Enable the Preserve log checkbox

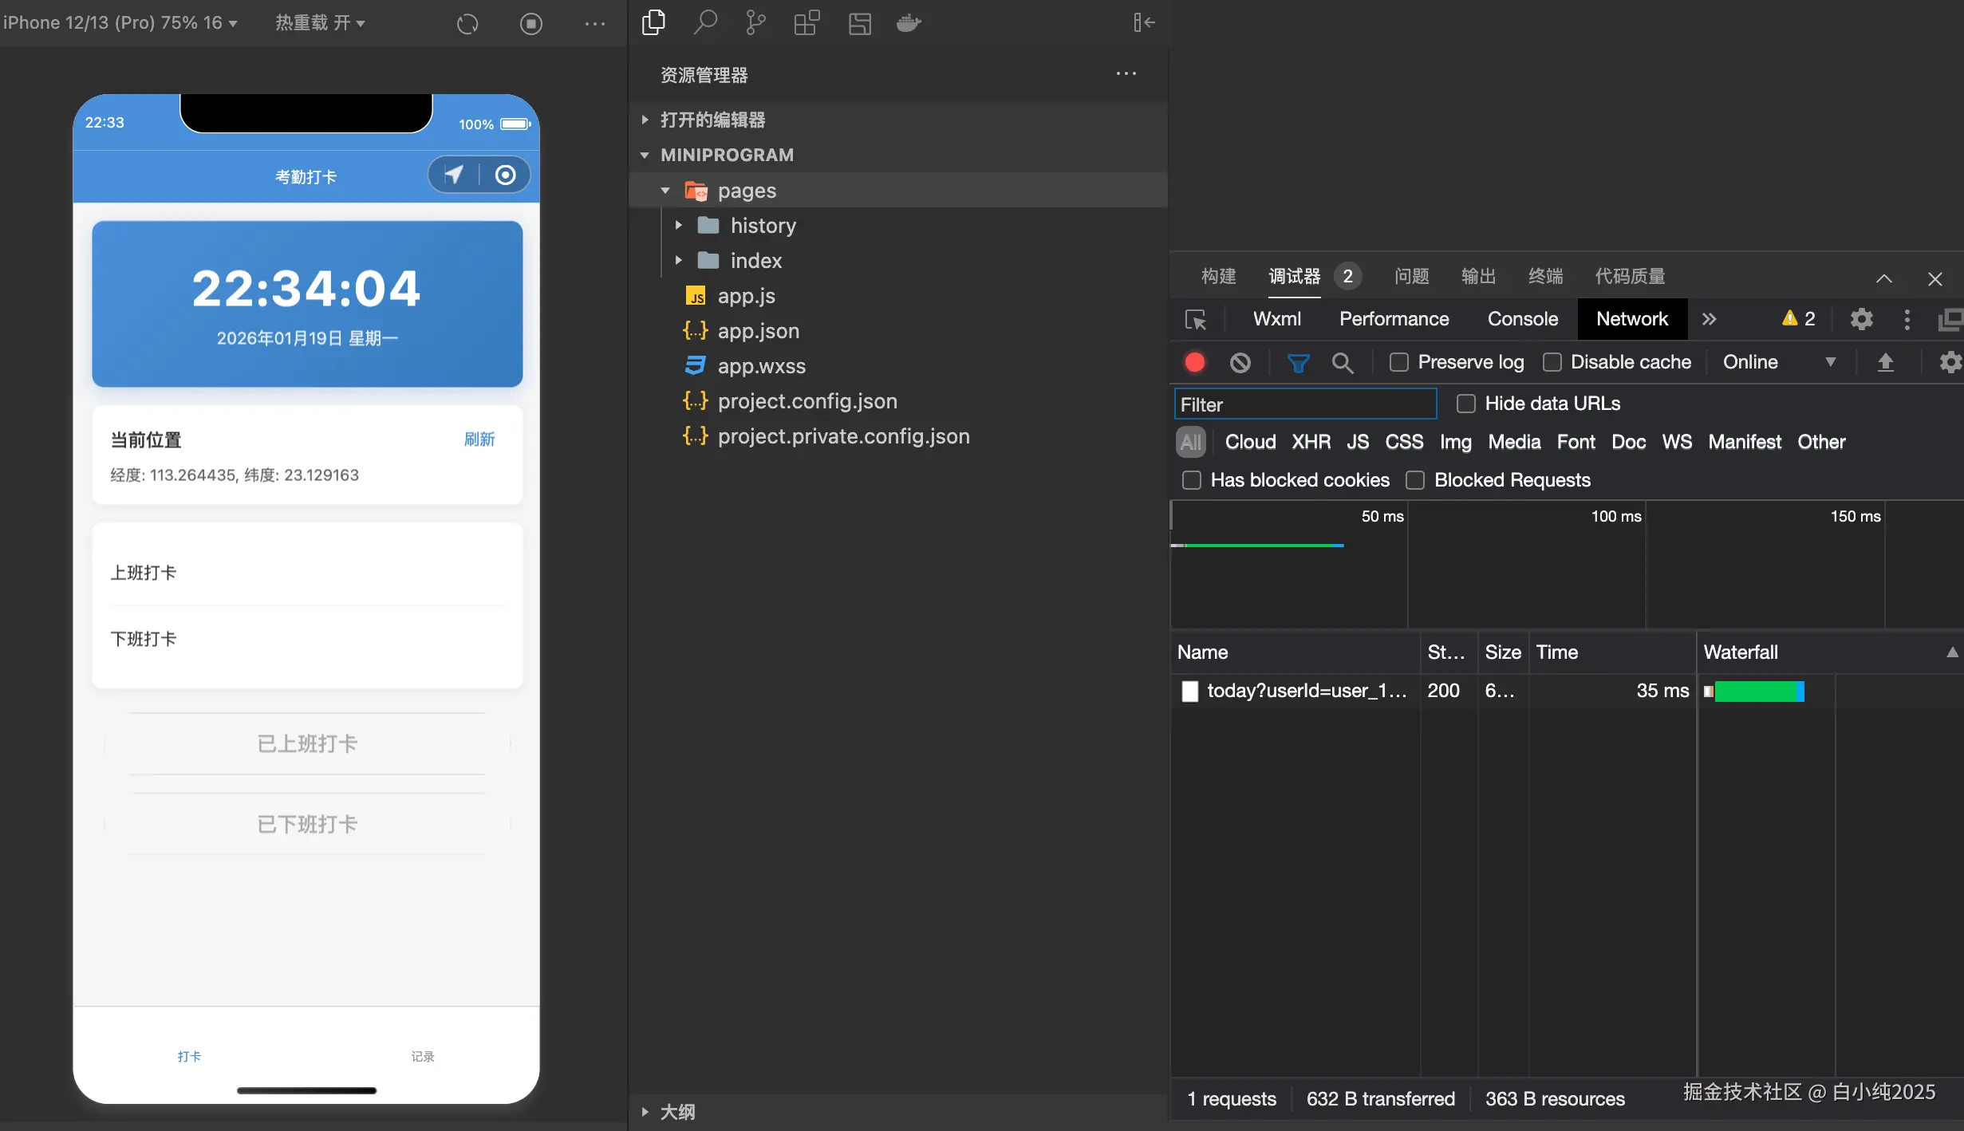tap(1398, 362)
